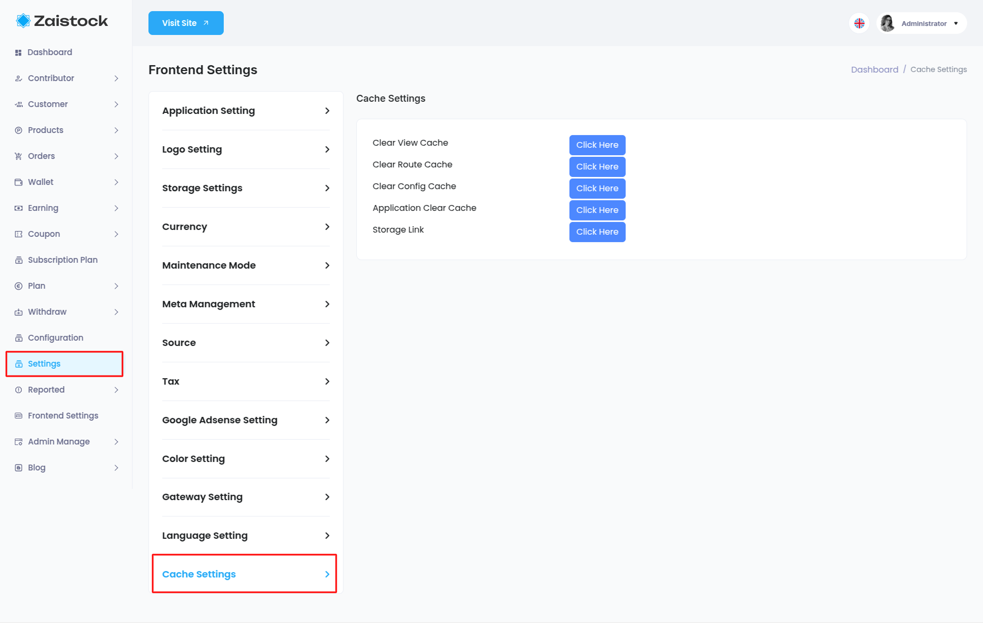Click Here button for Storage Link
Viewport: 983px width, 623px height.
597,232
